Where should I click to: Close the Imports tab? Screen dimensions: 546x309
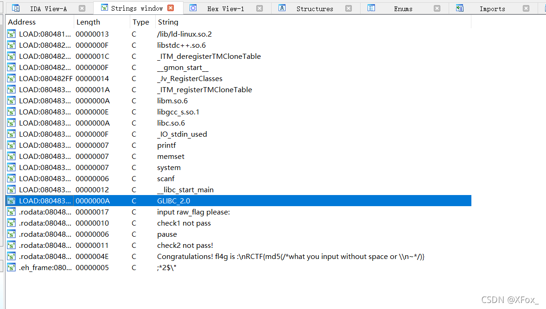tap(526, 8)
